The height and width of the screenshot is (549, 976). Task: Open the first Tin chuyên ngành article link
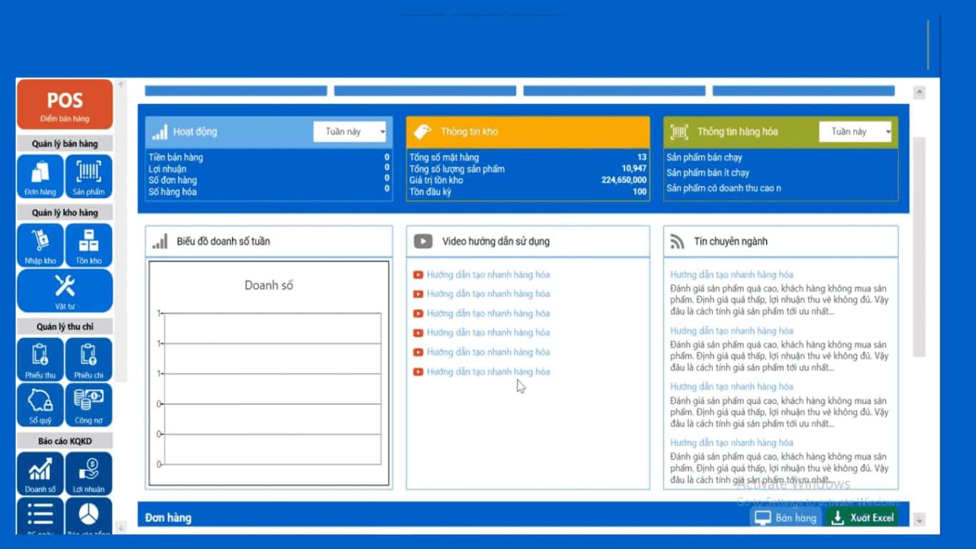pos(731,274)
